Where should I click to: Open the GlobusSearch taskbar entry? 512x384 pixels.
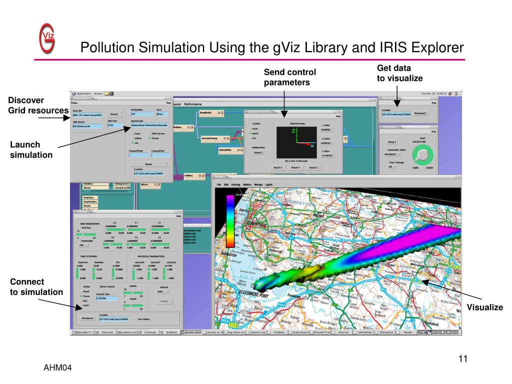299,332
